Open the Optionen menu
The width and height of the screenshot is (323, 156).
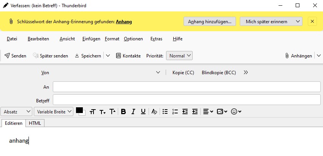[x=133, y=39]
